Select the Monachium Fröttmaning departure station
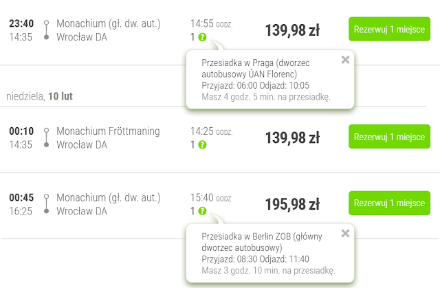Image resolution: width=440 pixels, height=288 pixels. (x=108, y=131)
